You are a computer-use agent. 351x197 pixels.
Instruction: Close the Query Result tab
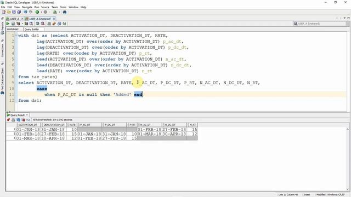27,115
